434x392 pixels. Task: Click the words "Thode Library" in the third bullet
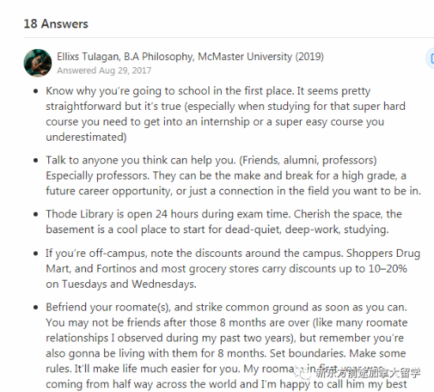pos(80,214)
